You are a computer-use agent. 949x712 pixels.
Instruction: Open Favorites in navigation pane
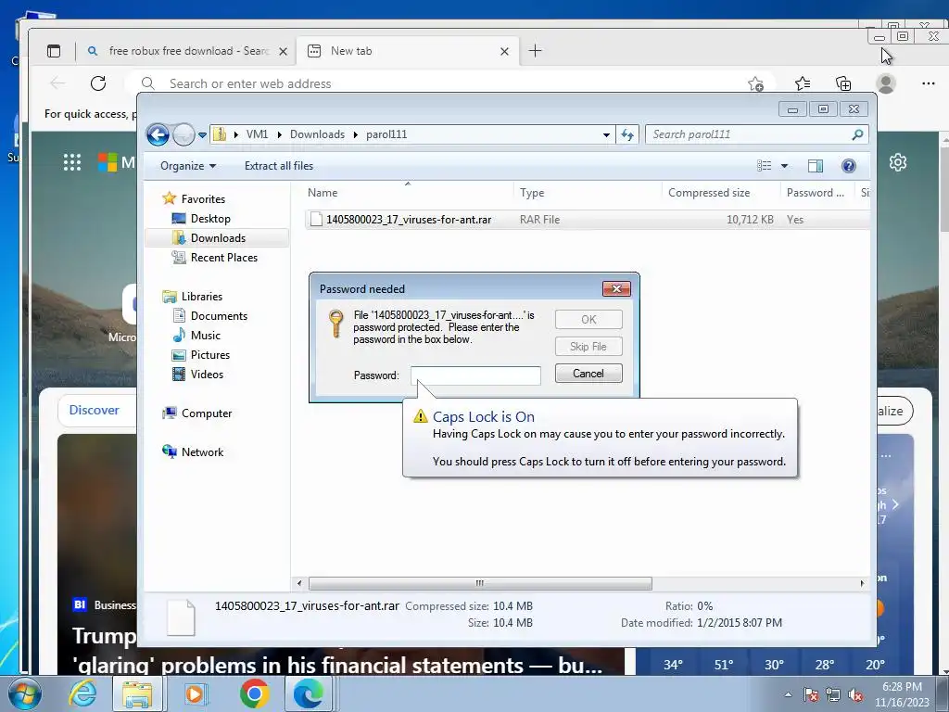(203, 199)
